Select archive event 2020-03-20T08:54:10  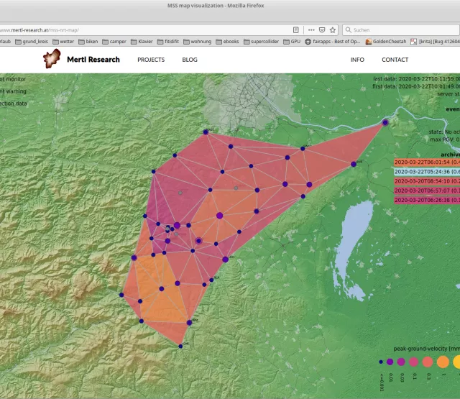tap(427, 181)
